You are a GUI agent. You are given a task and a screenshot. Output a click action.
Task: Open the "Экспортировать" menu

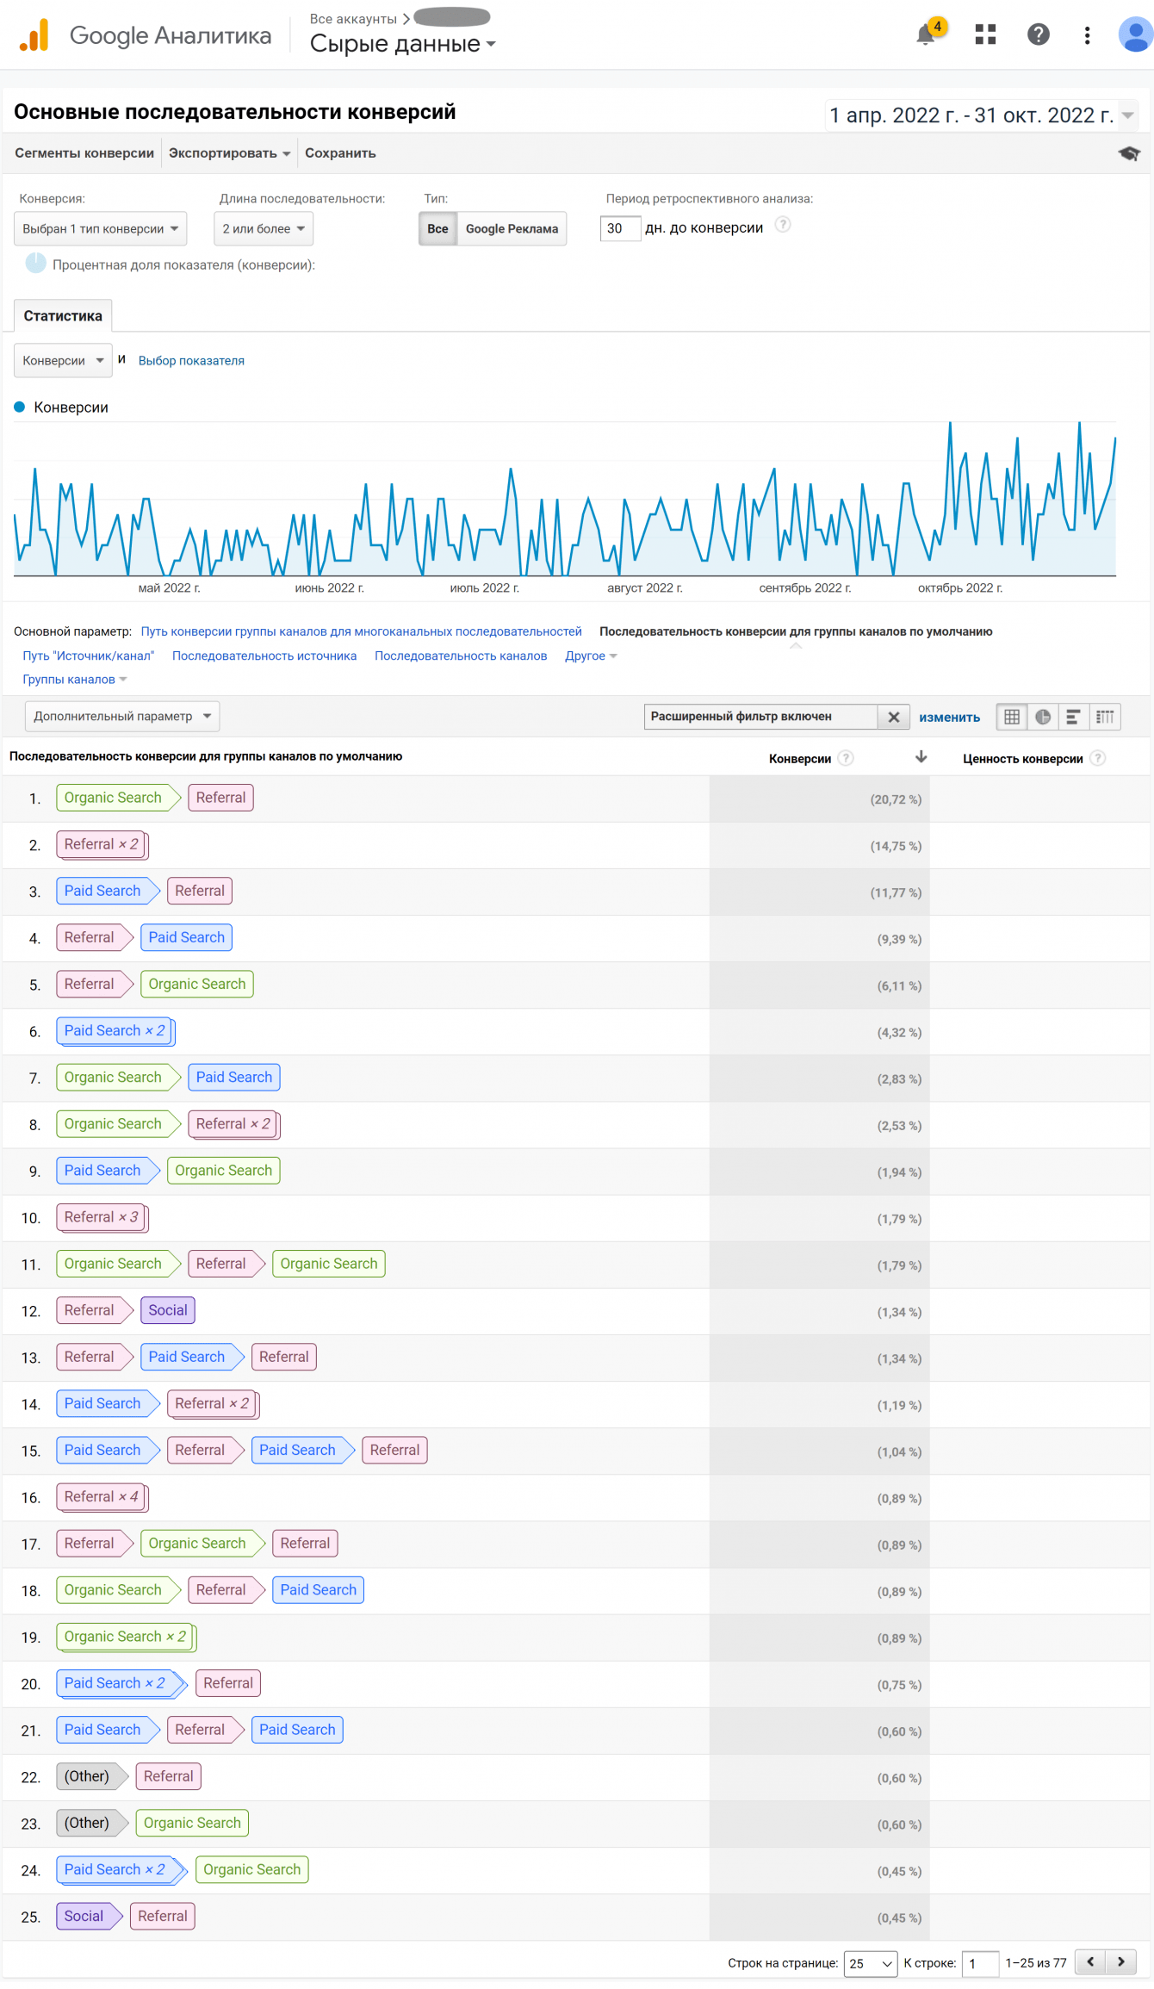[228, 153]
